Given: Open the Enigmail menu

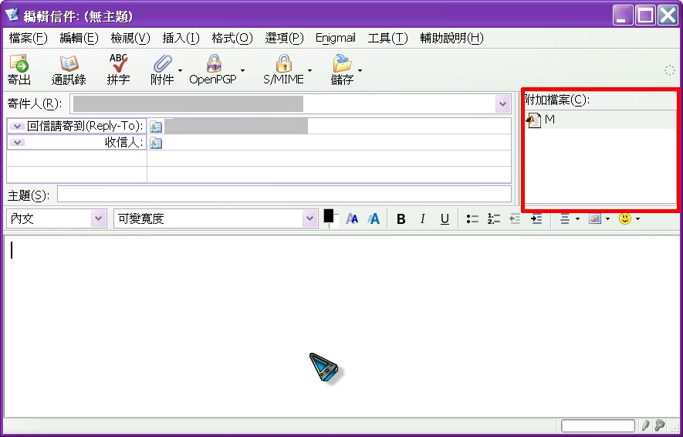Looking at the screenshot, I should (x=336, y=39).
